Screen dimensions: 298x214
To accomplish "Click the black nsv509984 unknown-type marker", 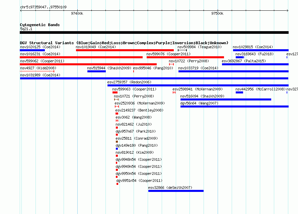I will click(x=182, y=50).
